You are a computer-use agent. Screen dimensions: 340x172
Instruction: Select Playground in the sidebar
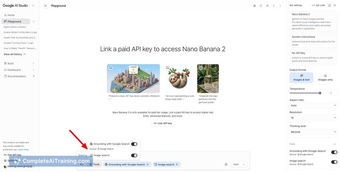pos(16,21)
